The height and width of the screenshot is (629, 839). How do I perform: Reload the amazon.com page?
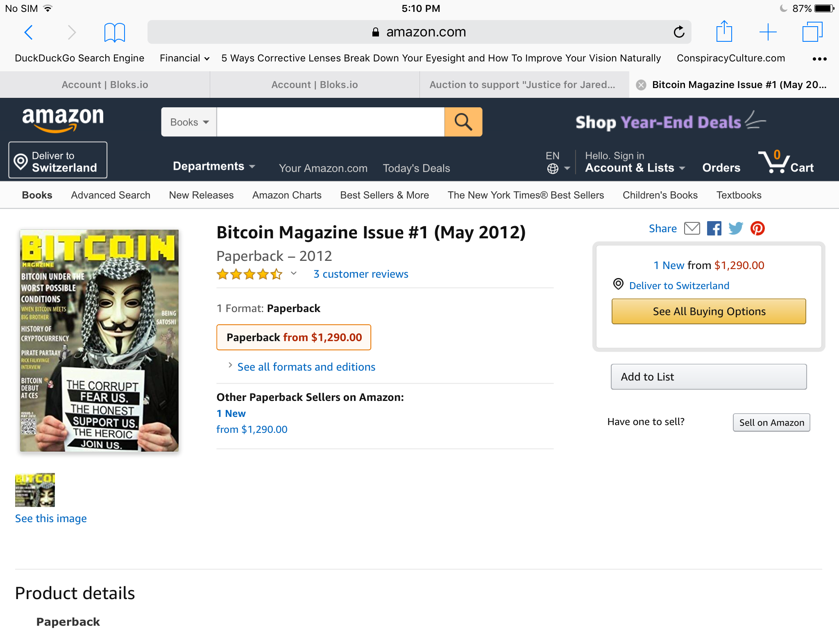679,32
